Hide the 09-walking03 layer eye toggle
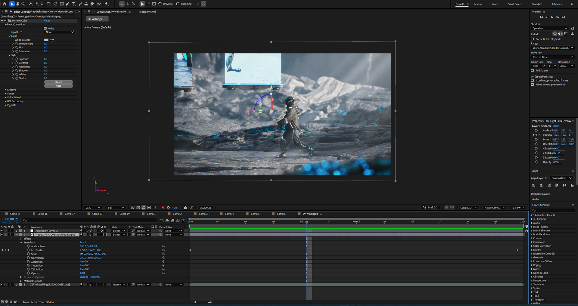The height and width of the screenshot is (306, 578). (x=2, y=284)
